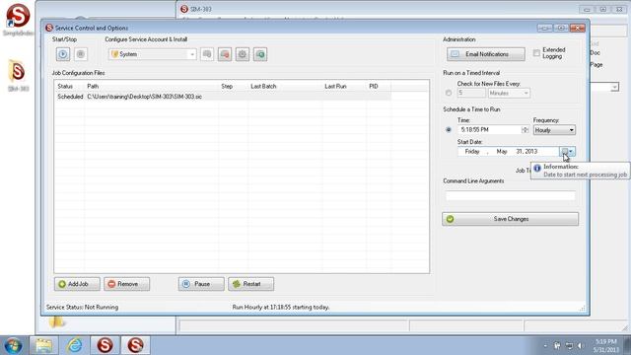The width and height of the screenshot is (631, 355).
Task: Click the second SimpleIndex taskbar icon
Action: tap(136, 345)
